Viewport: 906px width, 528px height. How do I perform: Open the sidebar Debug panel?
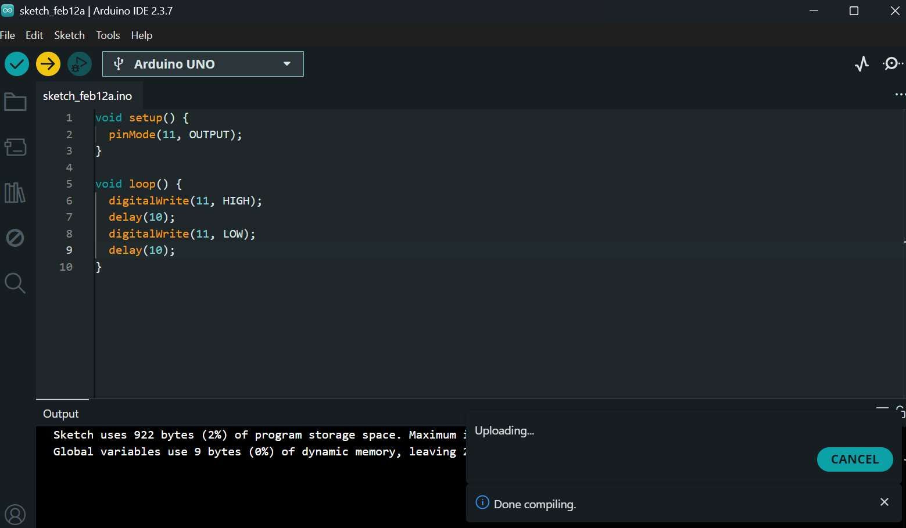click(x=15, y=238)
